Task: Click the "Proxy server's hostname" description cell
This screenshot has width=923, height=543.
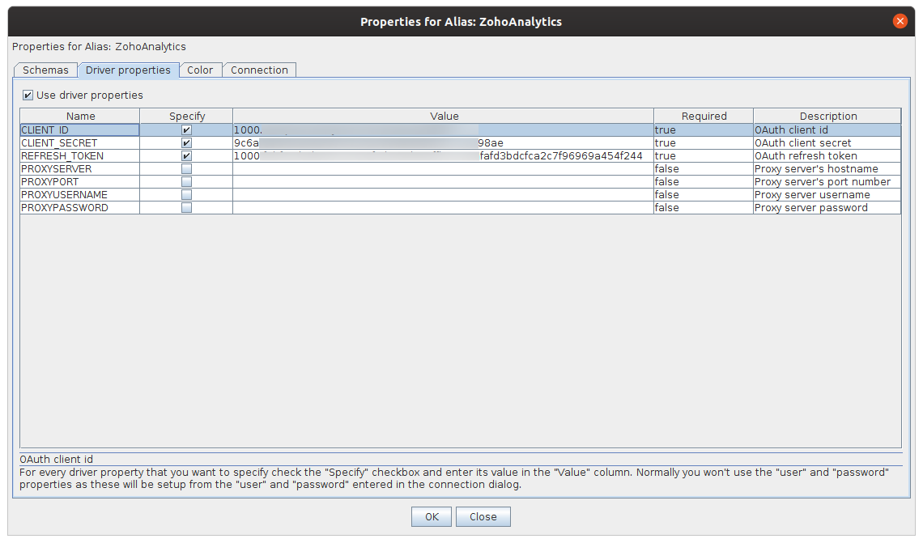Action: pos(827,169)
